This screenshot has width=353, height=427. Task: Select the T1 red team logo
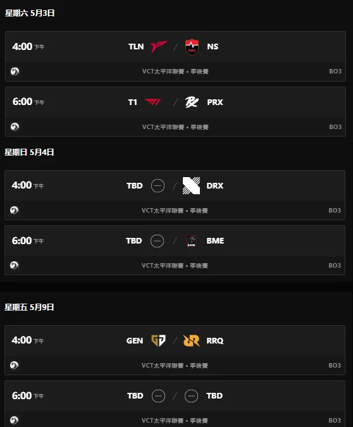[153, 102]
